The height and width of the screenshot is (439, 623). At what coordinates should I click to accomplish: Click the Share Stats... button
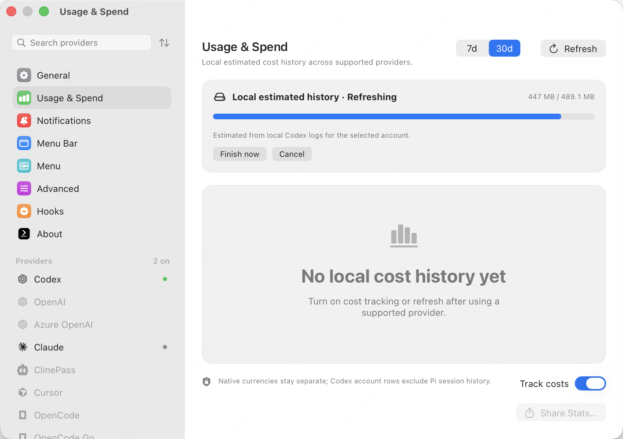click(561, 413)
